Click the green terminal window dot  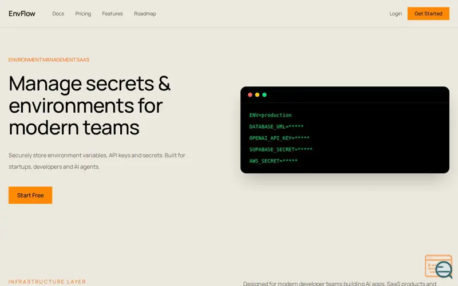click(x=264, y=94)
